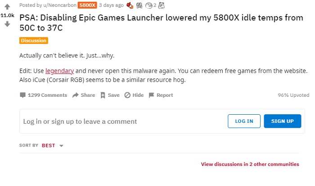Screen dimensions: 315x186
Task: Click the first red award icon
Action: coord(130,5)
